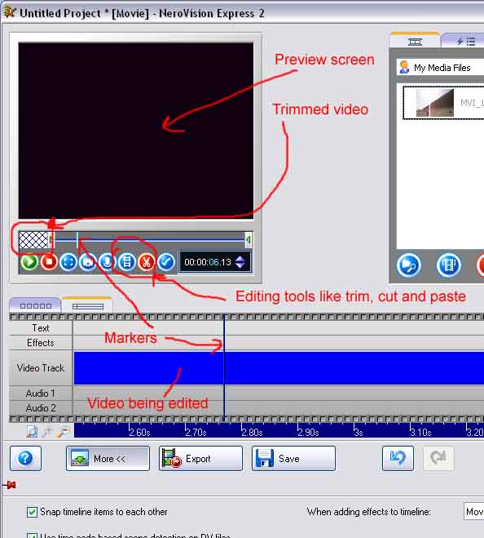
Task: Click the blue film reel icon under media files
Action: pyautogui.click(x=449, y=265)
